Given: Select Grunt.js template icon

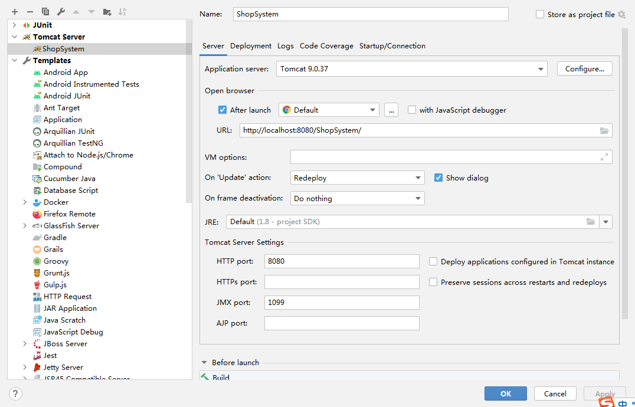Looking at the screenshot, I should click(37, 273).
